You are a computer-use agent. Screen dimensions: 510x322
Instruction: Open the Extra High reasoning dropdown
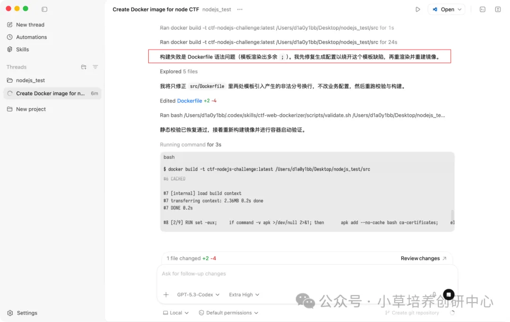coord(244,295)
